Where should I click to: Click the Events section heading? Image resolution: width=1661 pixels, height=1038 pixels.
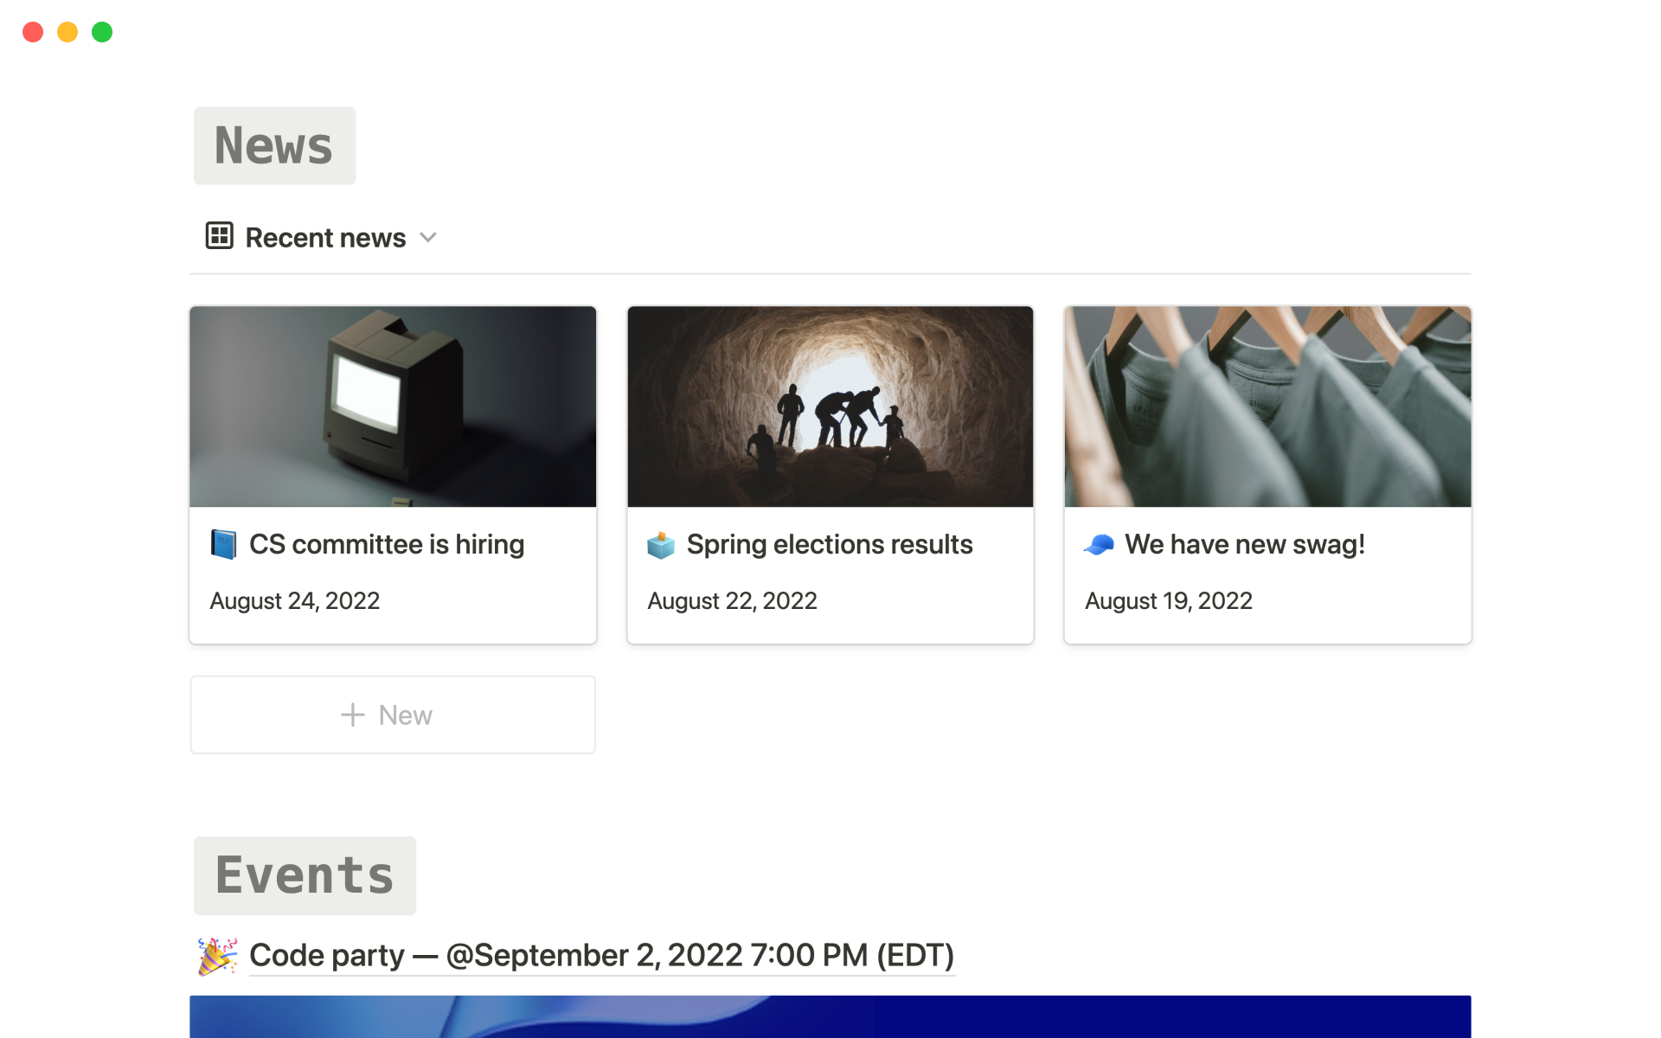tap(304, 875)
